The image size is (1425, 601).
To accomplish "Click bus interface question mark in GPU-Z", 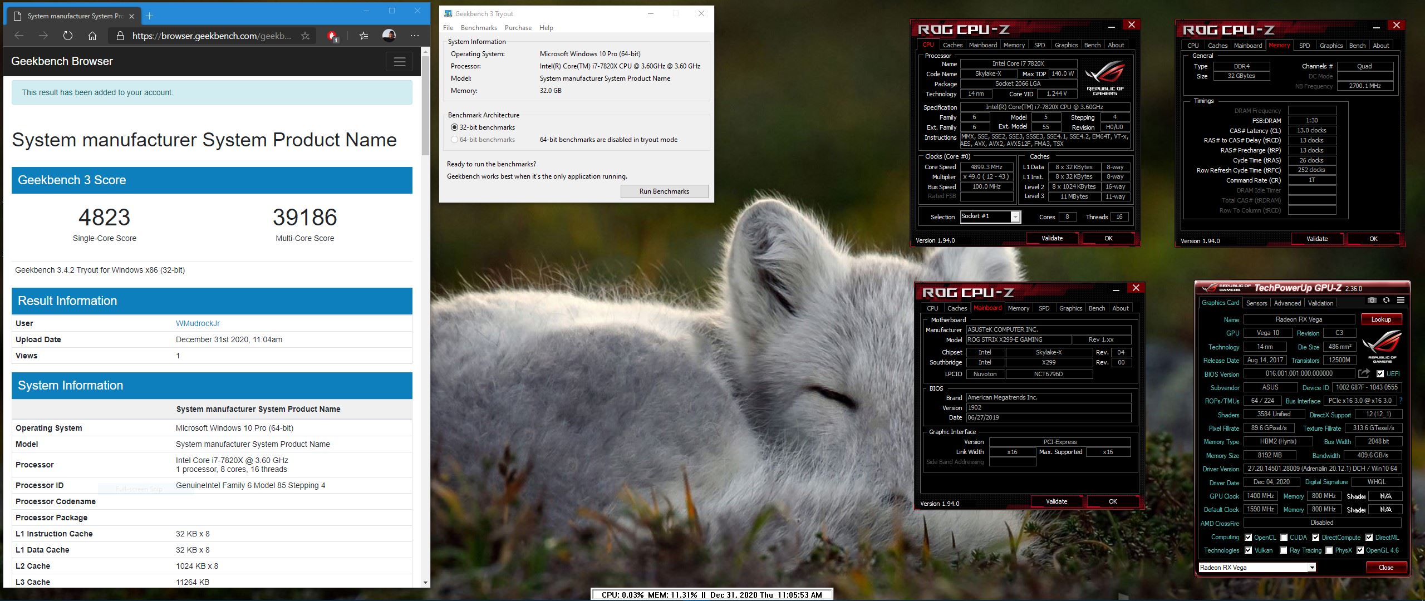I will [x=1401, y=401].
